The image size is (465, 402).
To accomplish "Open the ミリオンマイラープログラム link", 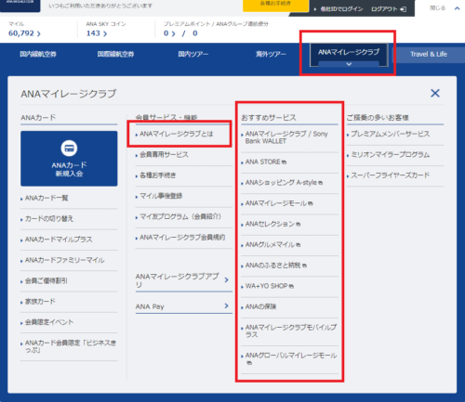I will 390,155.
